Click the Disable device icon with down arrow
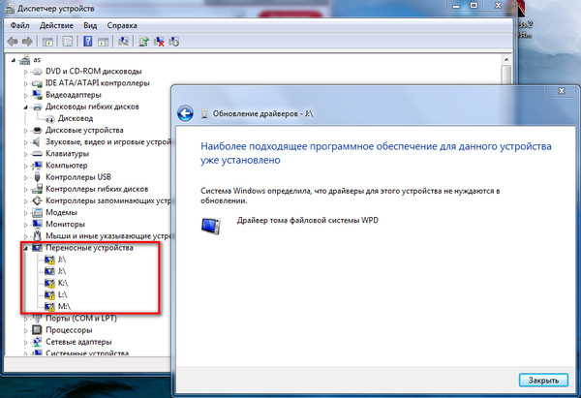581x398 pixels. pyautogui.click(x=173, y=41)
